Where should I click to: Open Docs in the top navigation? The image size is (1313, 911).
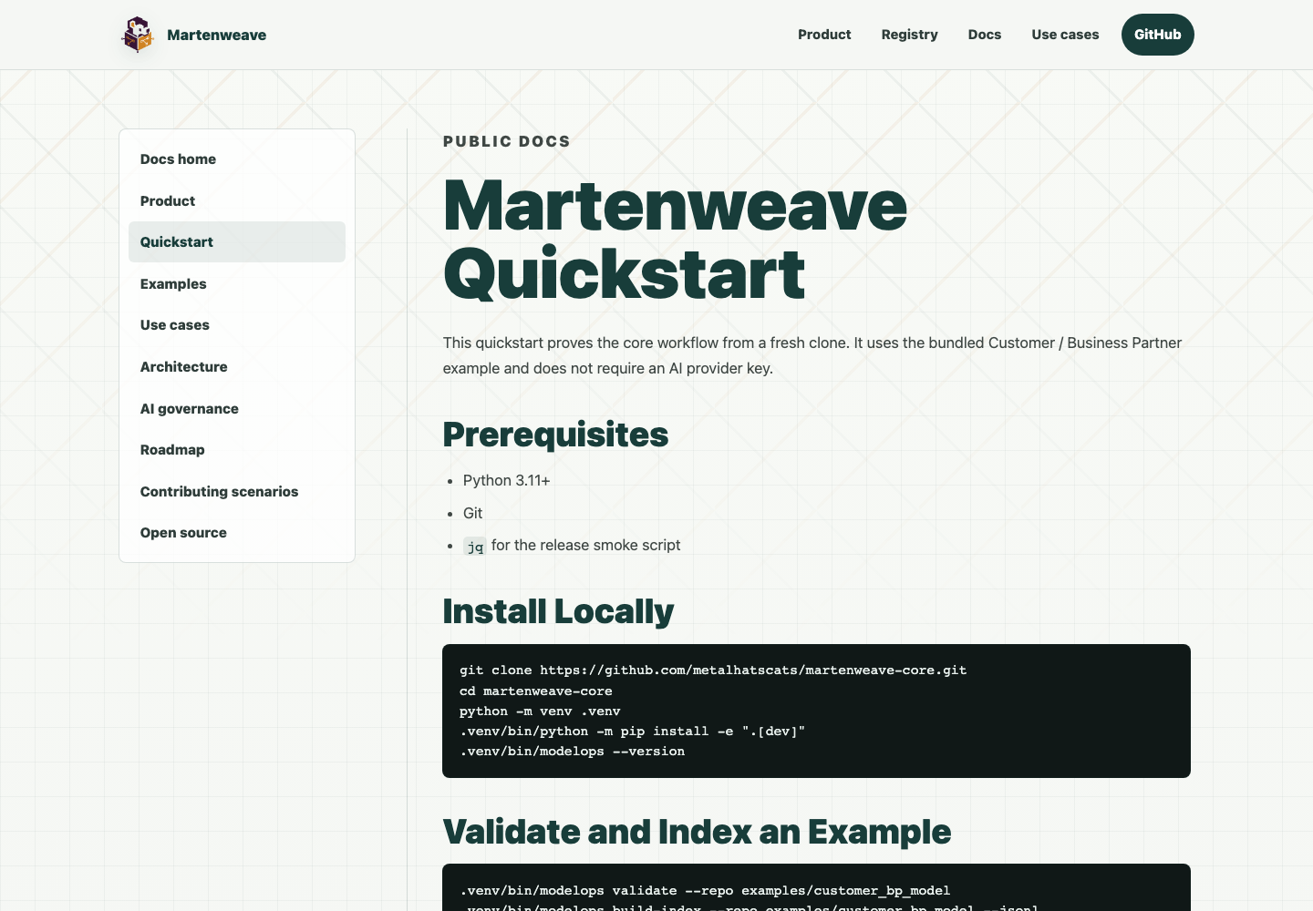pos(985,35)
